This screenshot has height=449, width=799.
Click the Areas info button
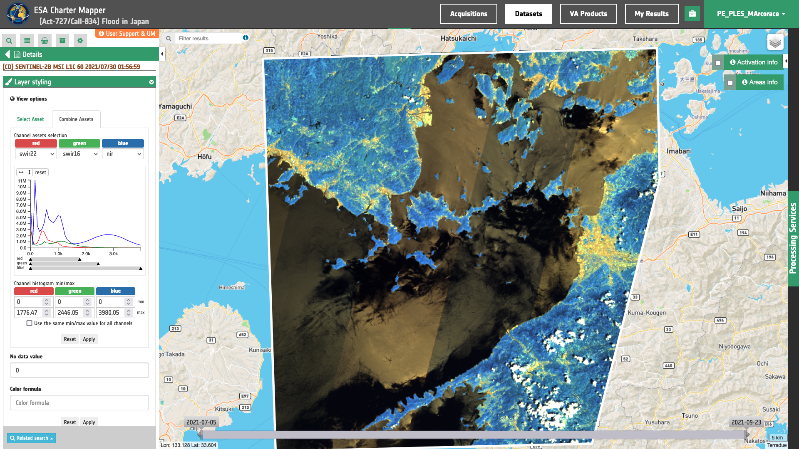click(760, 82)
